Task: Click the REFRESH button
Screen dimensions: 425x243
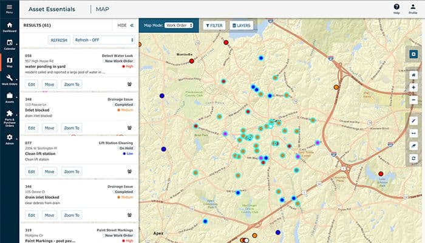Action: point(59,40)
